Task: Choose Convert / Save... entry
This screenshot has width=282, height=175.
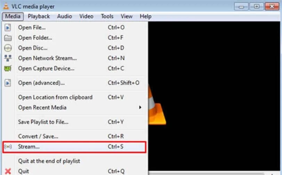Action: [74, 136]
